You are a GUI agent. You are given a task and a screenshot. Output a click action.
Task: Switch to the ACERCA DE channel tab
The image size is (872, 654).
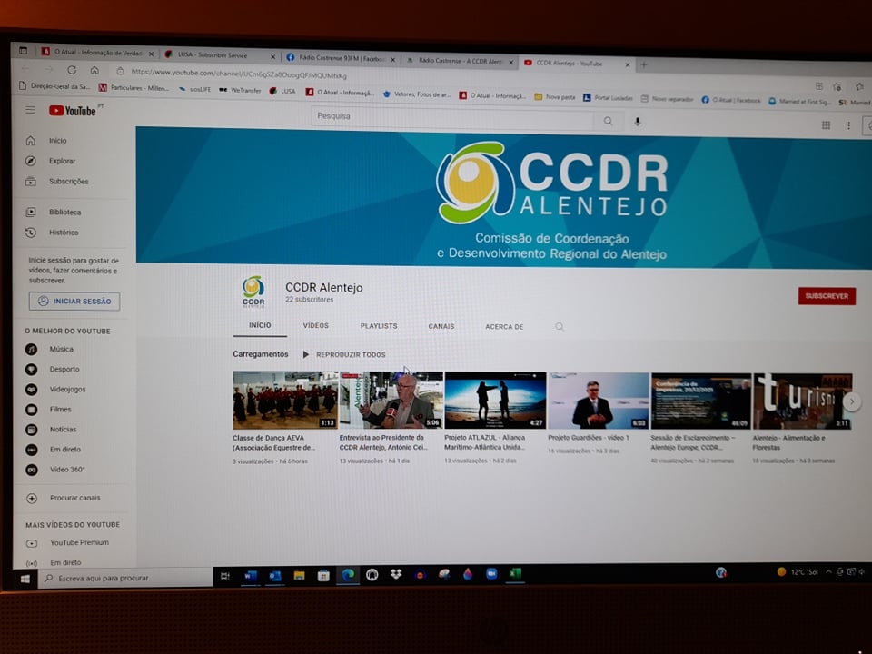click(x=504, y=326)
